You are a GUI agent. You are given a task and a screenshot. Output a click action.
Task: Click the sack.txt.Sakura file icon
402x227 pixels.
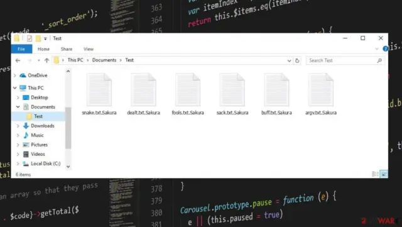tap(232, 90)
